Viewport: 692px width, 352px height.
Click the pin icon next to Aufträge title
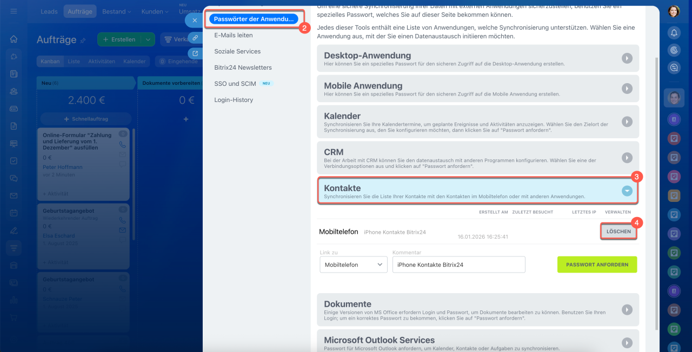click(83, 40)
